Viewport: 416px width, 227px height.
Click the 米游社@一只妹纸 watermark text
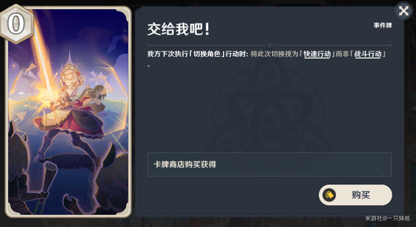[x=387, y=218]
